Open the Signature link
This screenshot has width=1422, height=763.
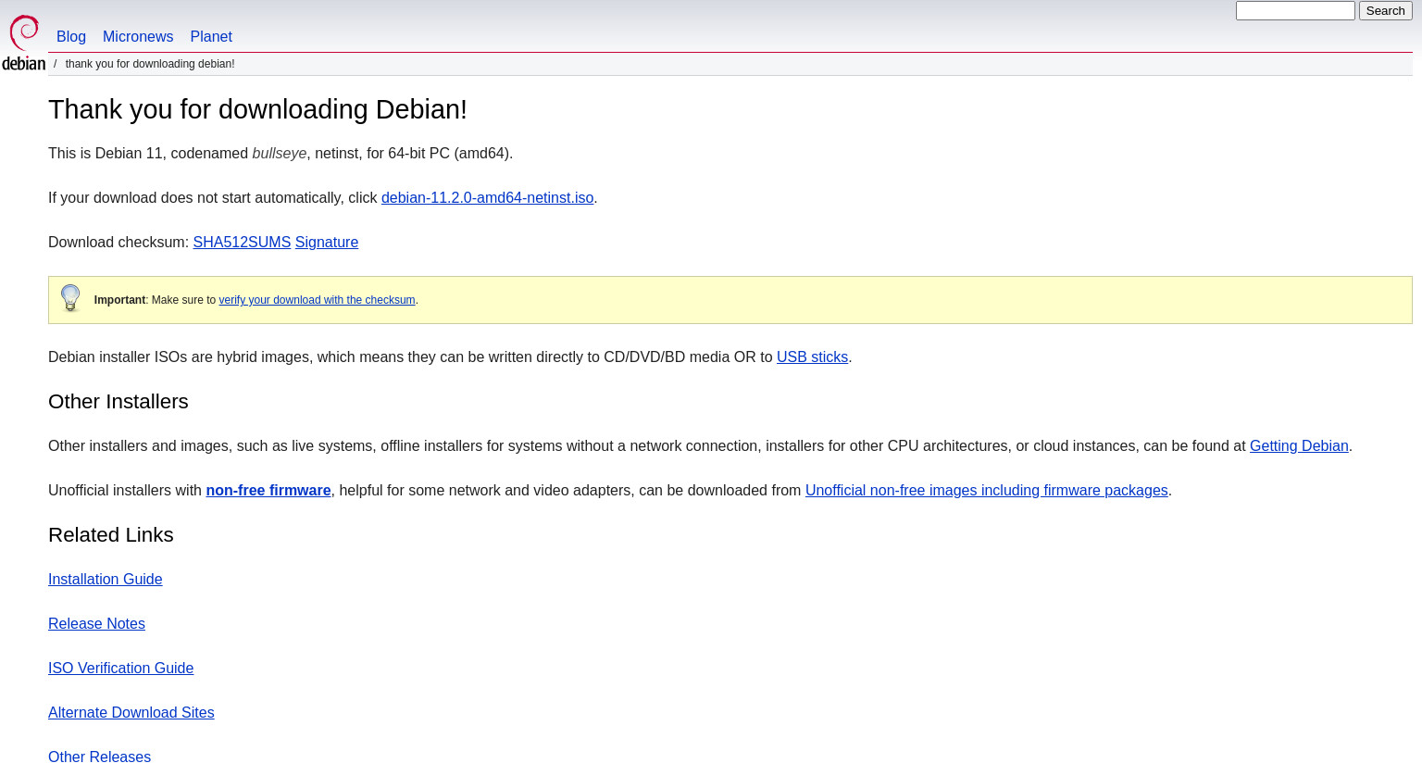327,242
